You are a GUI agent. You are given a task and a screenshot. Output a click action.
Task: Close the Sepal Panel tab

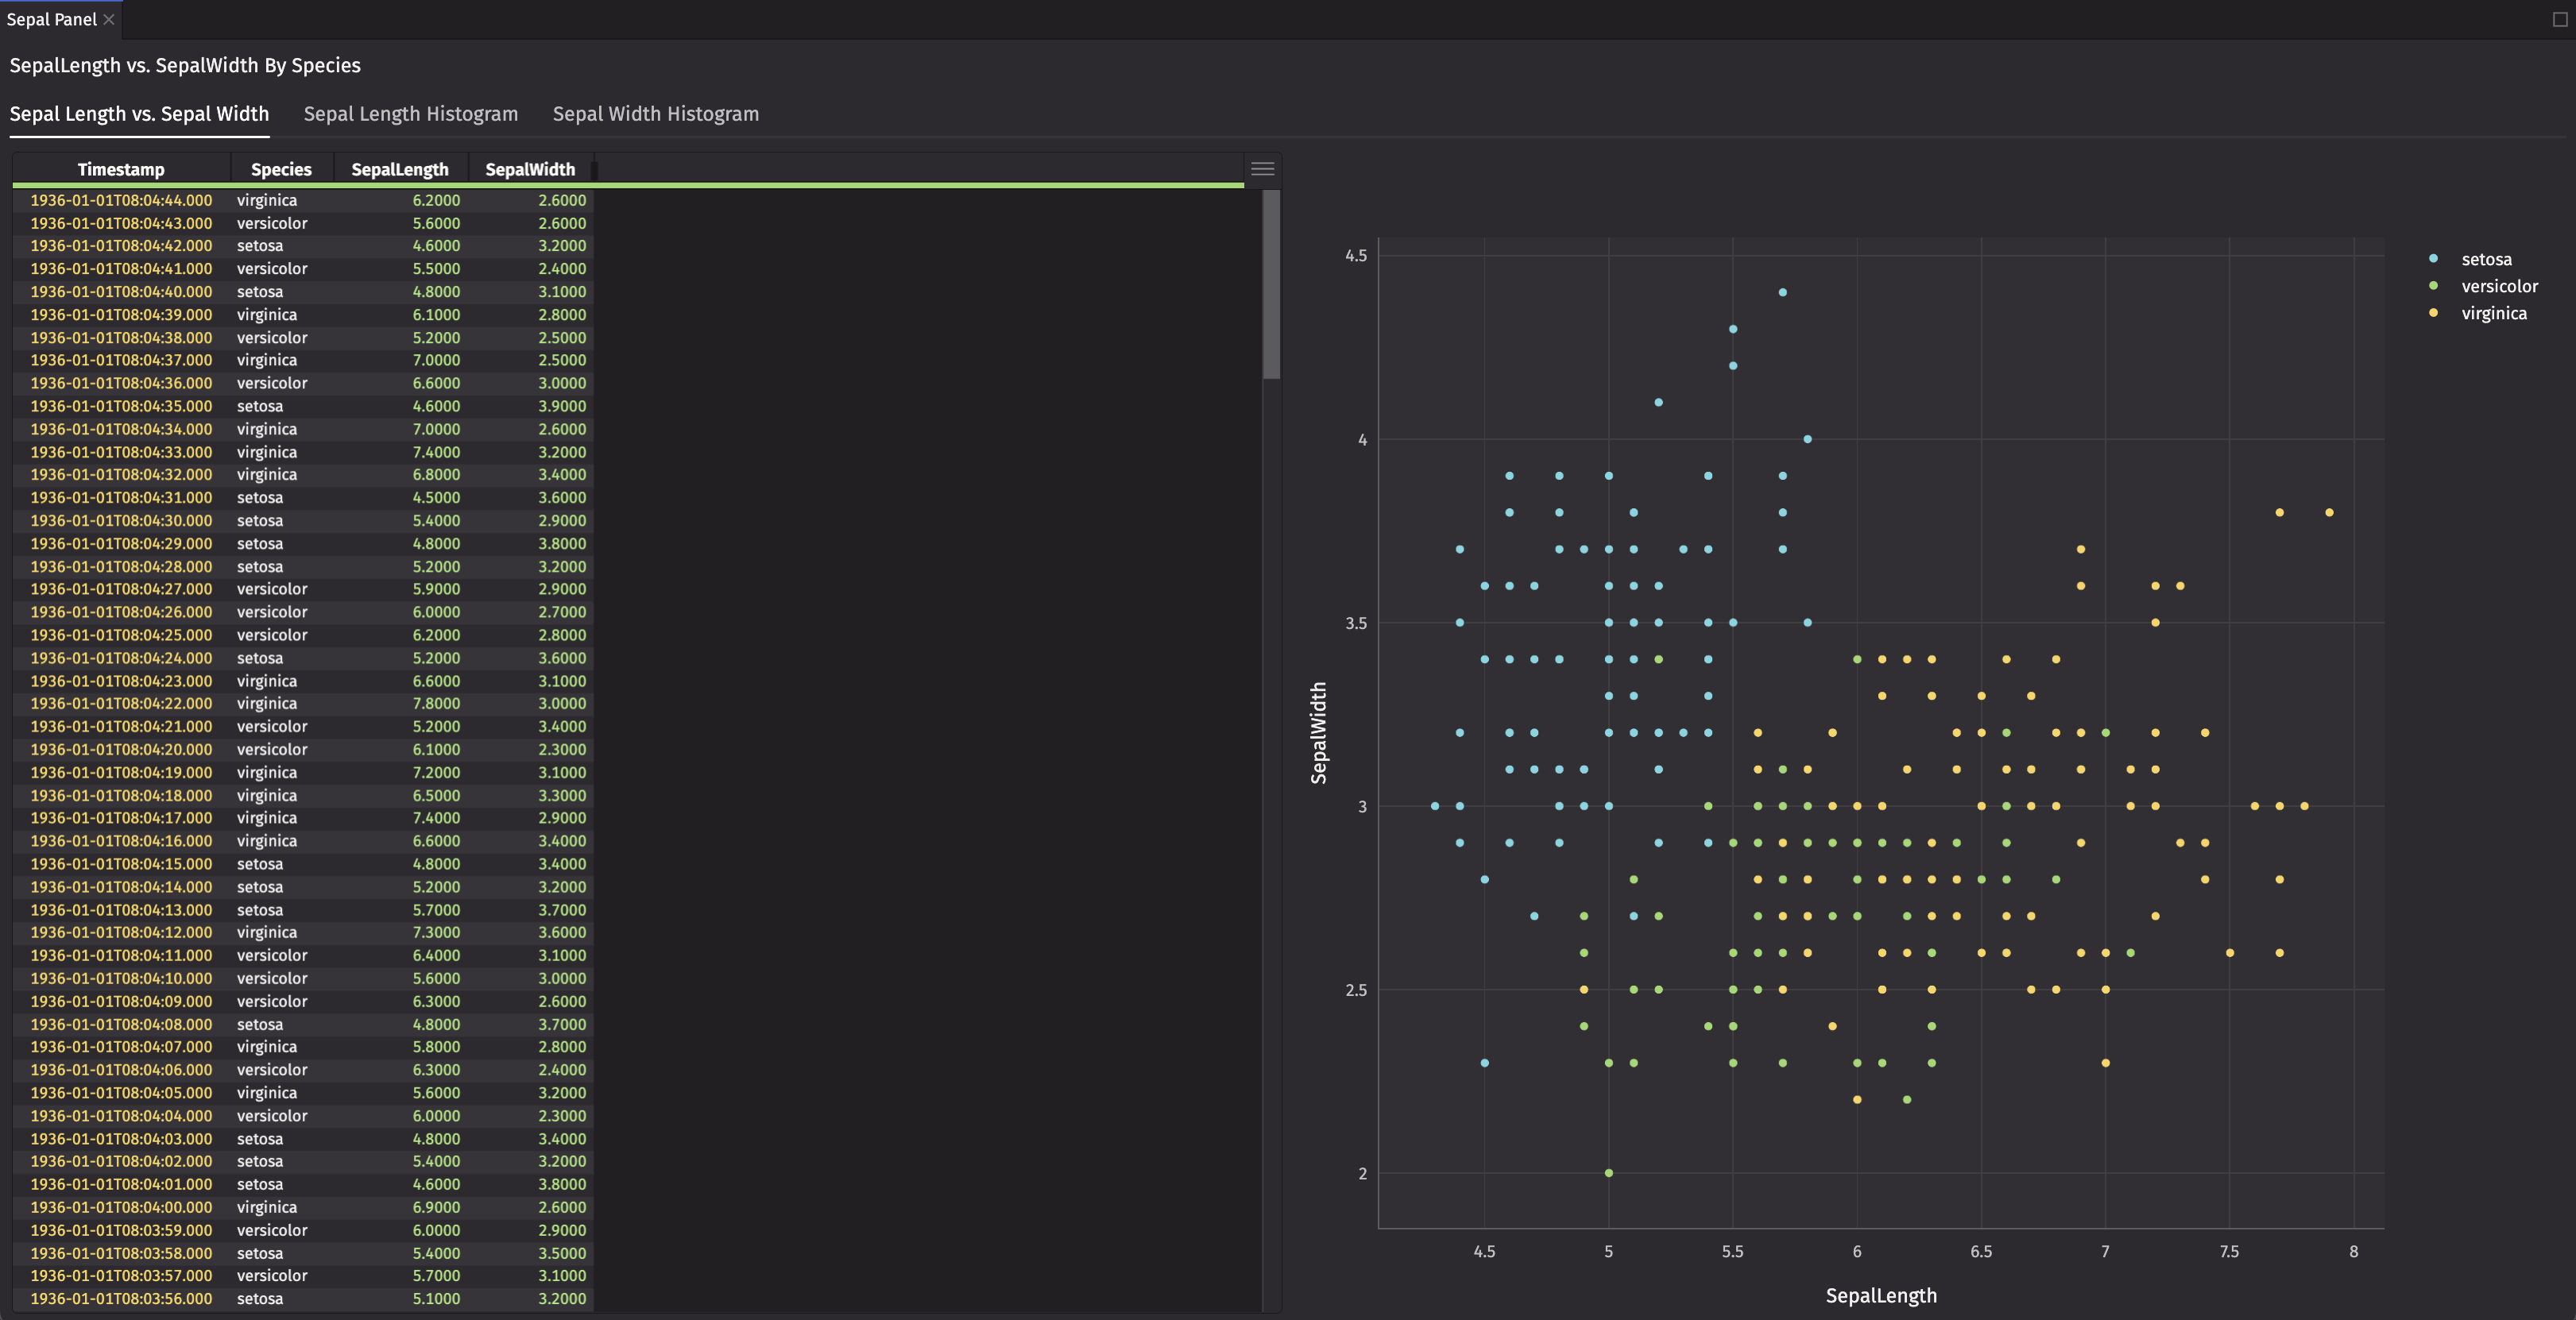pyautogui.click(x=108, y=18)
